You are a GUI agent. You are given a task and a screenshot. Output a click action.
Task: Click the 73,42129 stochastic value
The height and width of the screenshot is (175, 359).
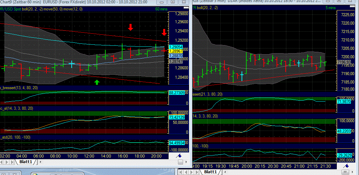pos(176,117)
